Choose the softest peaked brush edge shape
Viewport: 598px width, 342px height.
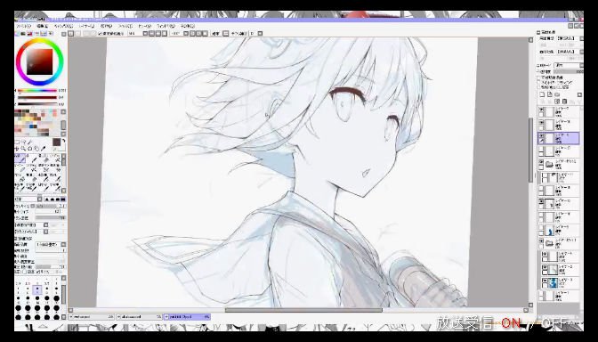coord(47,199)
